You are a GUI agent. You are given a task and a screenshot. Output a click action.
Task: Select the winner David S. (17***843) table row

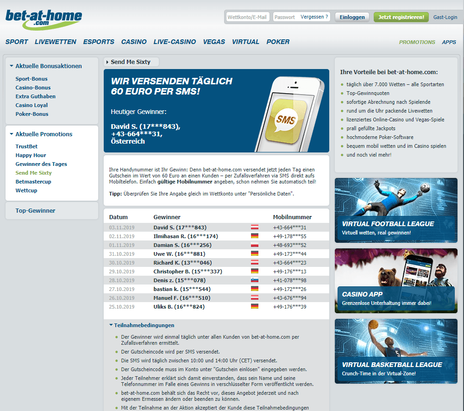tap(216, 228)
